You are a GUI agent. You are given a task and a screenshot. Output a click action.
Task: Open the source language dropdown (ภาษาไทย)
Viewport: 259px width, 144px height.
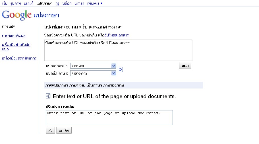pyautogui.click(x=93, y=66)
